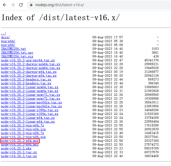Click the browser back arrow

coord(5,5)
